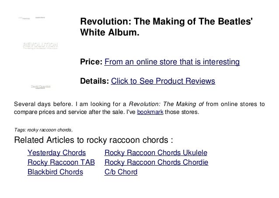Click the 'rocky raccoon chords' tag text
The width and height of the screenshot is (279, 198).
point(49,130)
